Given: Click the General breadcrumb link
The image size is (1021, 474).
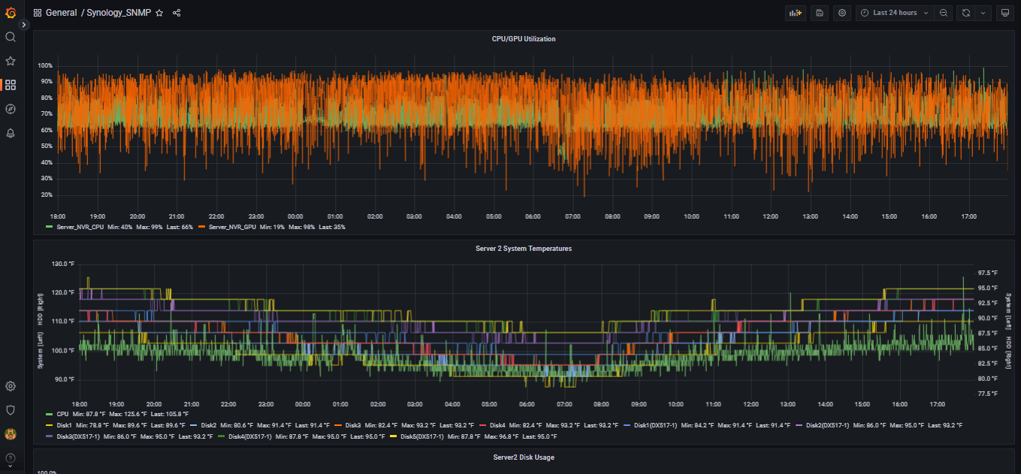Looking at the screenshot, I should pyautogui.click(x=61, y=13).
